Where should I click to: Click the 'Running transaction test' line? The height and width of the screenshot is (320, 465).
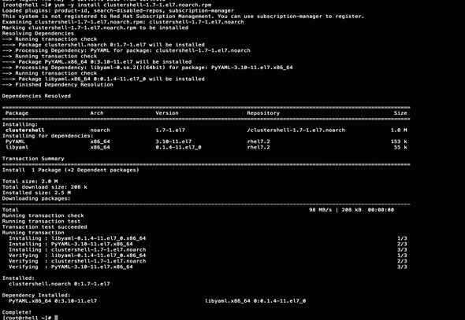41,221
